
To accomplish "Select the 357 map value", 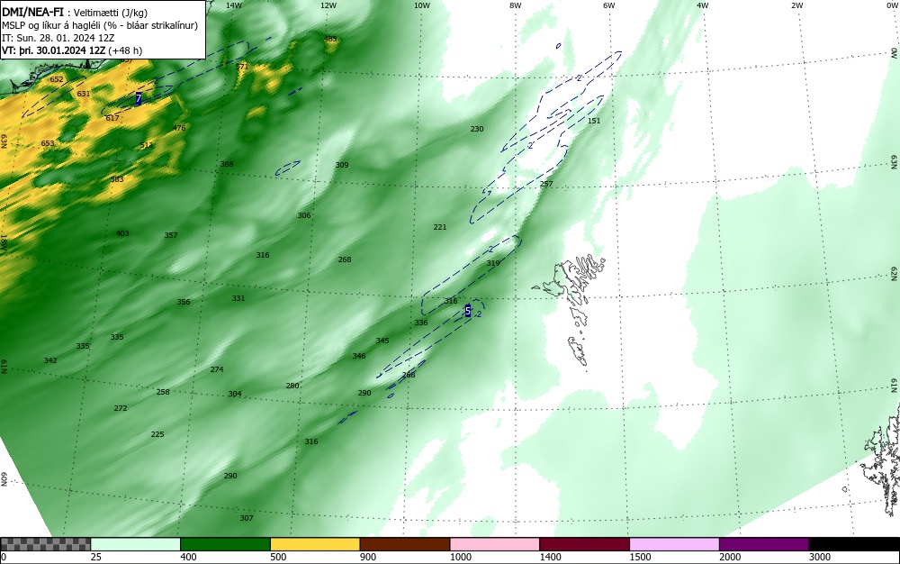I will pyautogui.click(x=171, y=235).
